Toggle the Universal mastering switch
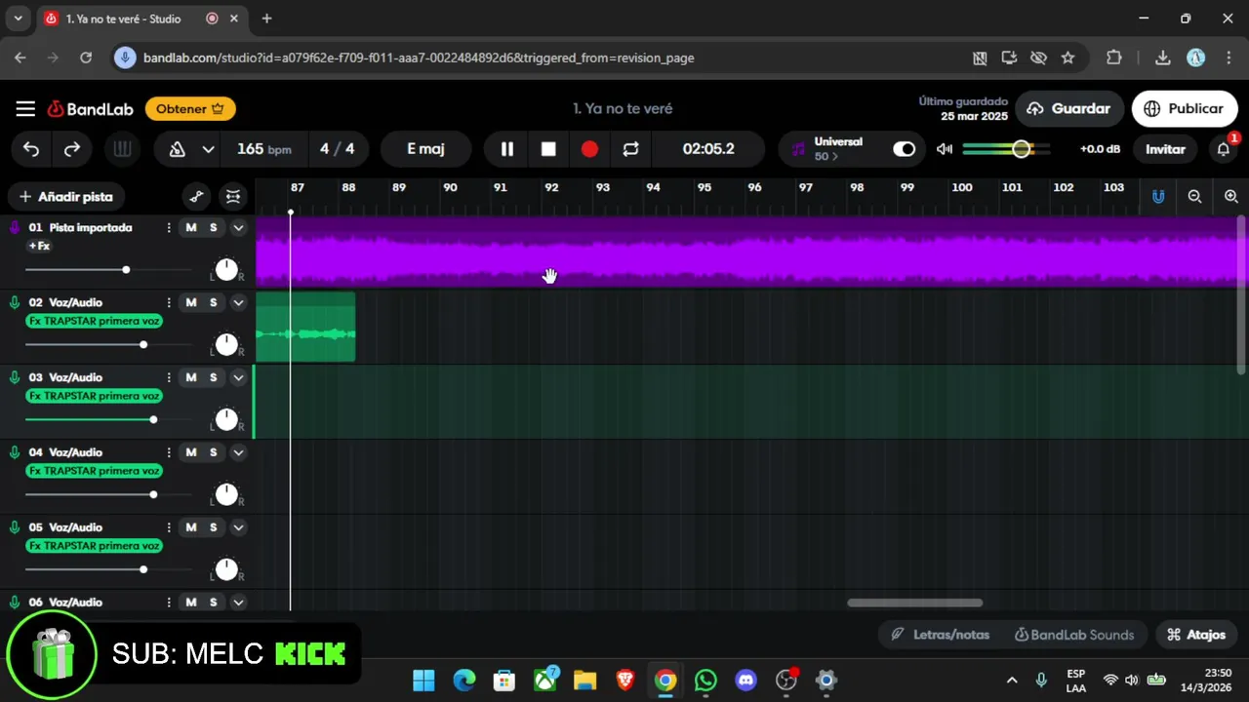 (x=905, y=149)
